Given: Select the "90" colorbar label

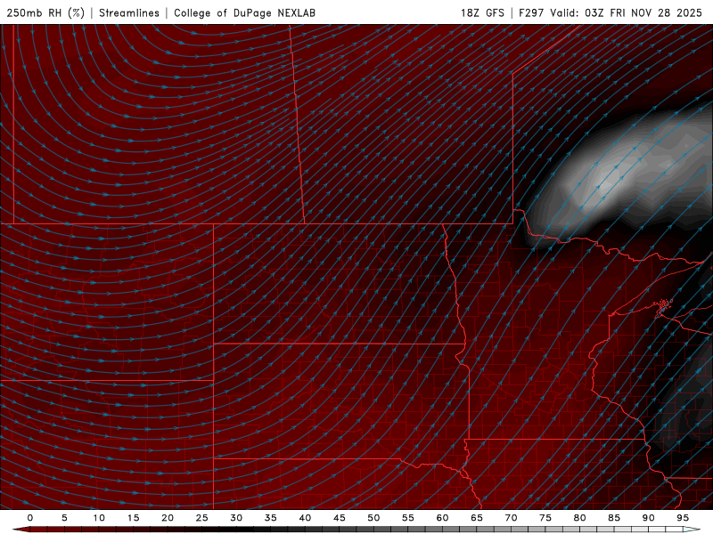Looking at the screenshot, I should [x=648, y=518].
